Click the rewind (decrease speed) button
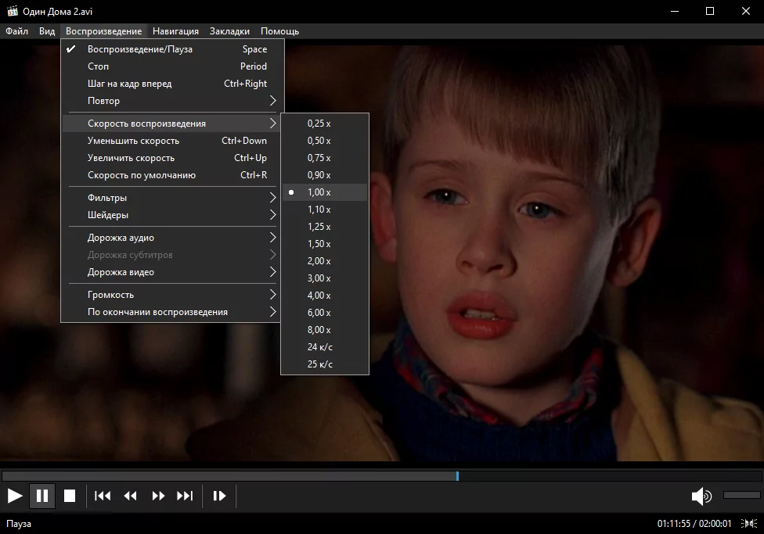 (131, 496)
